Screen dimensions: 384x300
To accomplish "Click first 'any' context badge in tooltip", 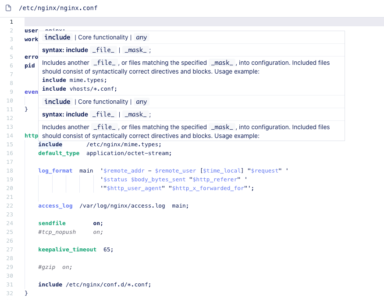I will (x=141, y=37).
